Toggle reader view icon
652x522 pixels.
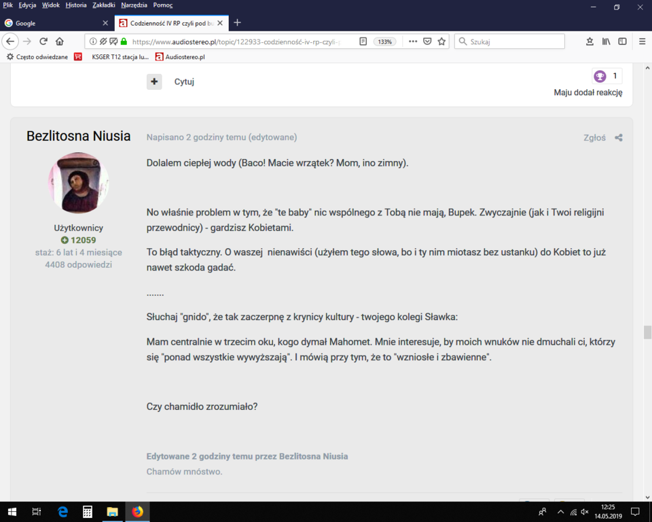[x=363, y=41]
